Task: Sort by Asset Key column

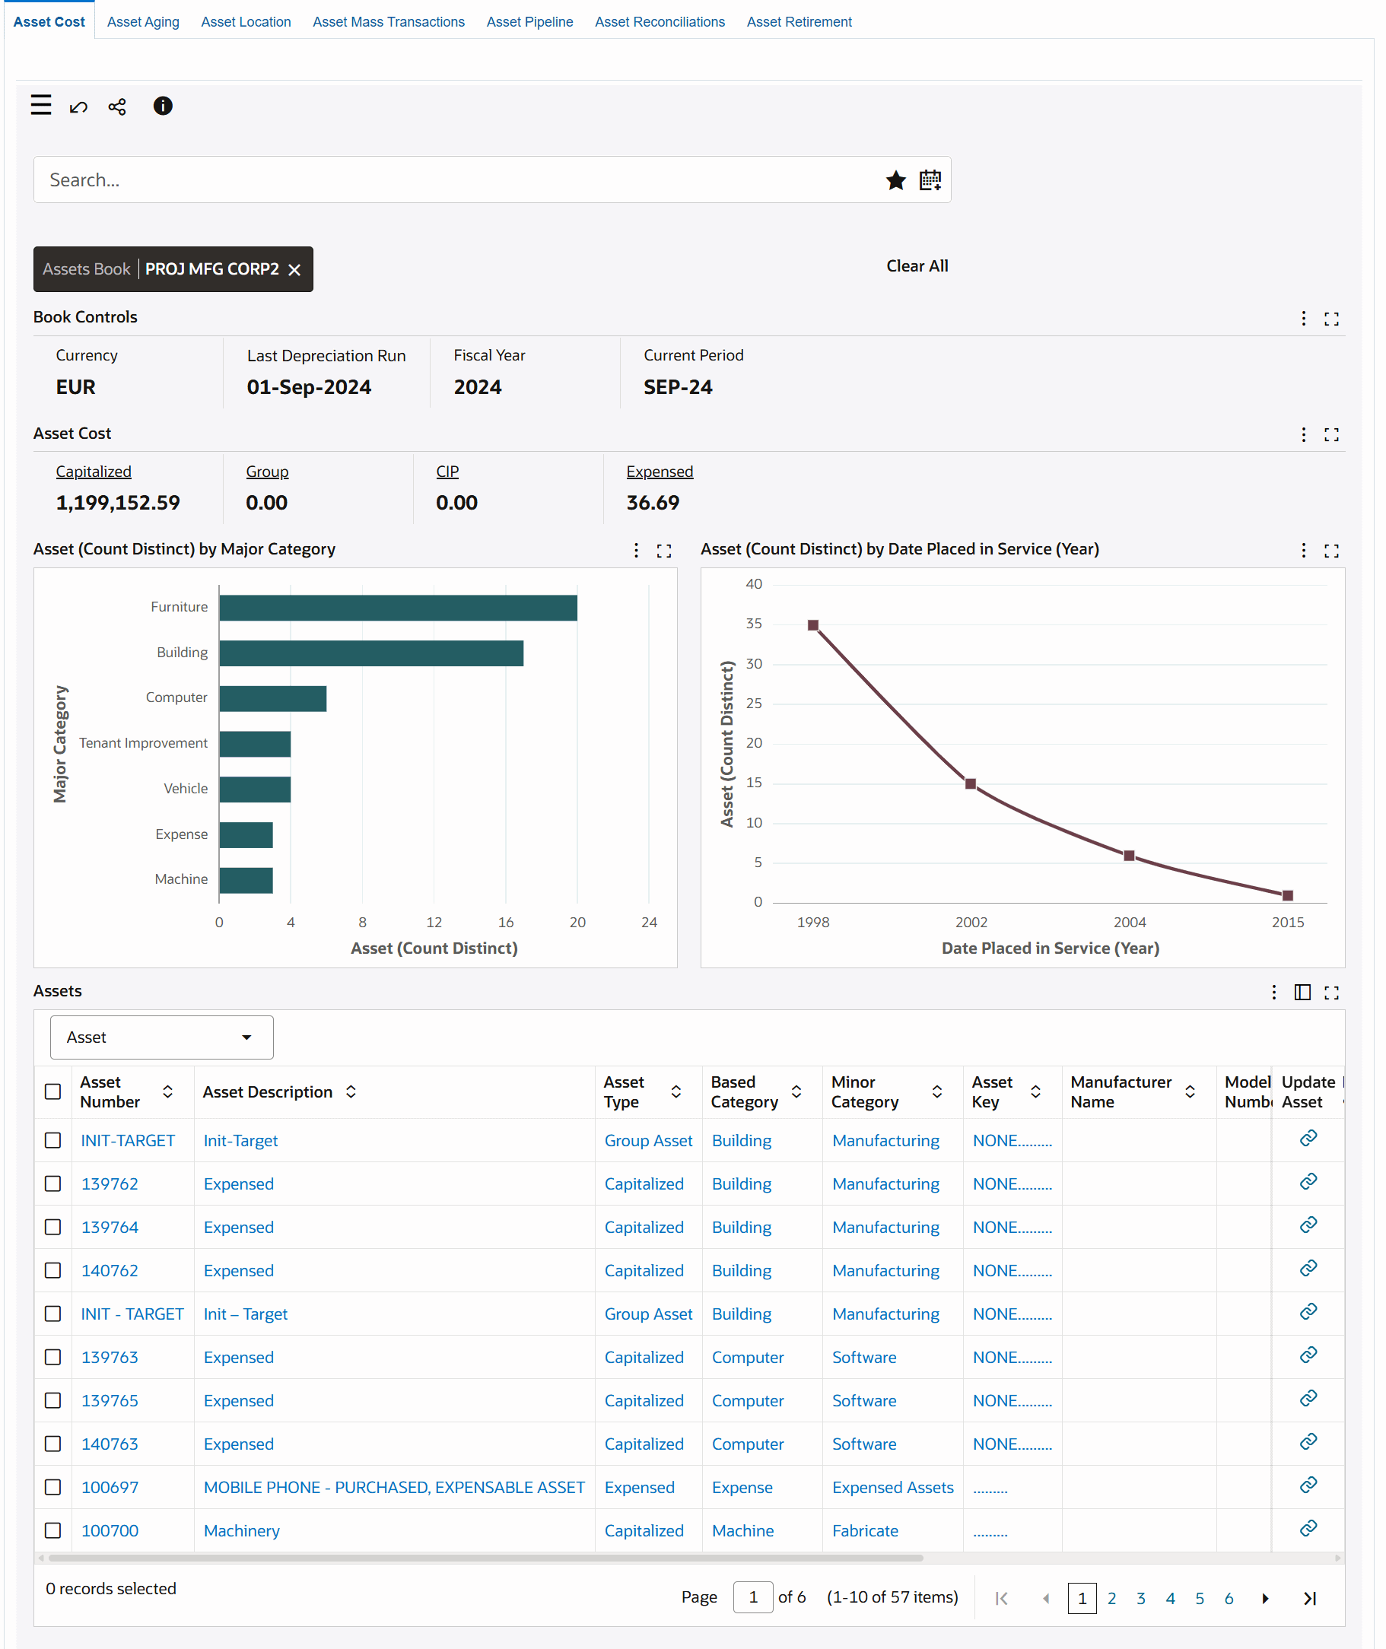Action: (1035, 1091)
